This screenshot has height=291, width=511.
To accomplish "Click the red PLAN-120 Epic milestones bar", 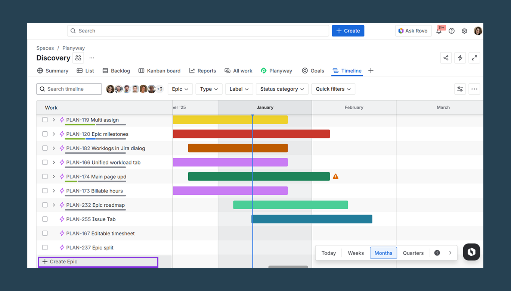I will coord(251,134).
